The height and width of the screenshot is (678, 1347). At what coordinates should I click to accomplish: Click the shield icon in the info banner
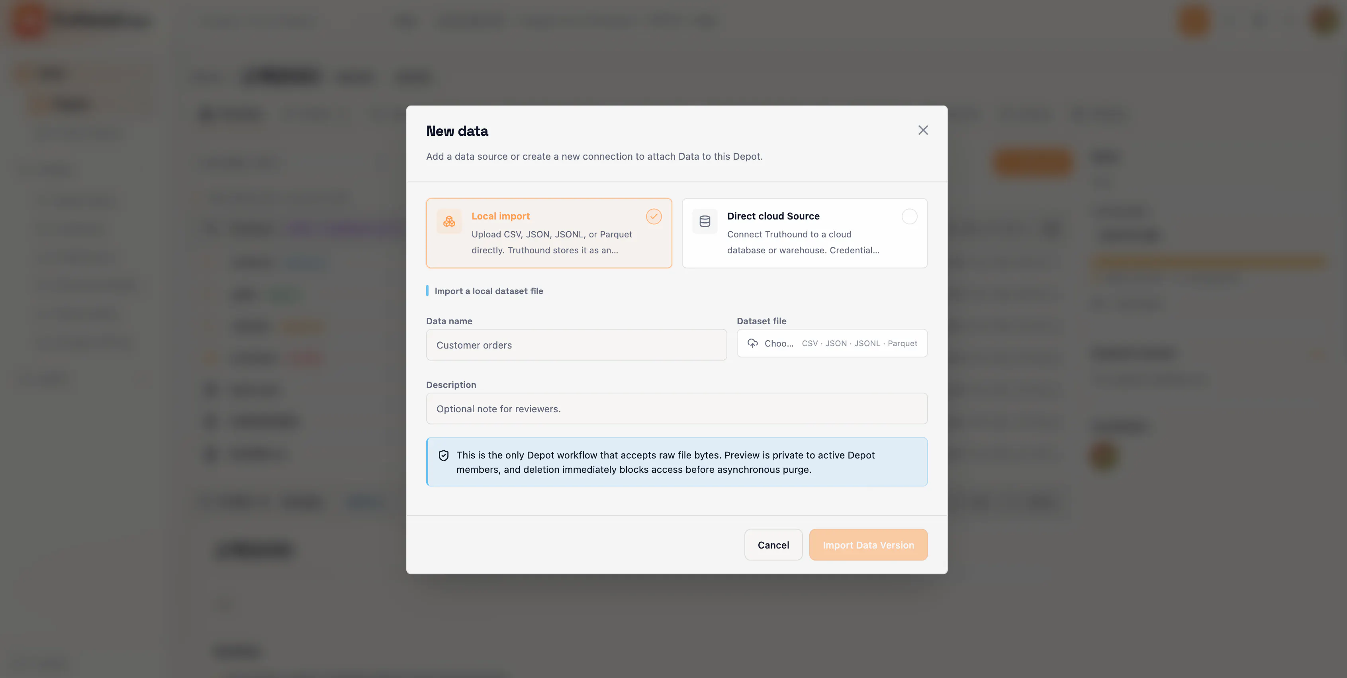pos(443,455)
